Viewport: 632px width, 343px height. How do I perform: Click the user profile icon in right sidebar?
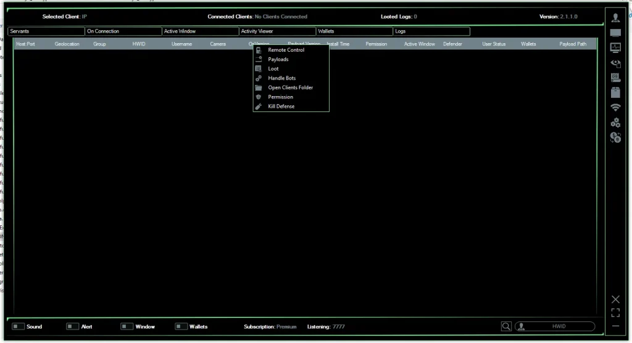tap(615, 17)
